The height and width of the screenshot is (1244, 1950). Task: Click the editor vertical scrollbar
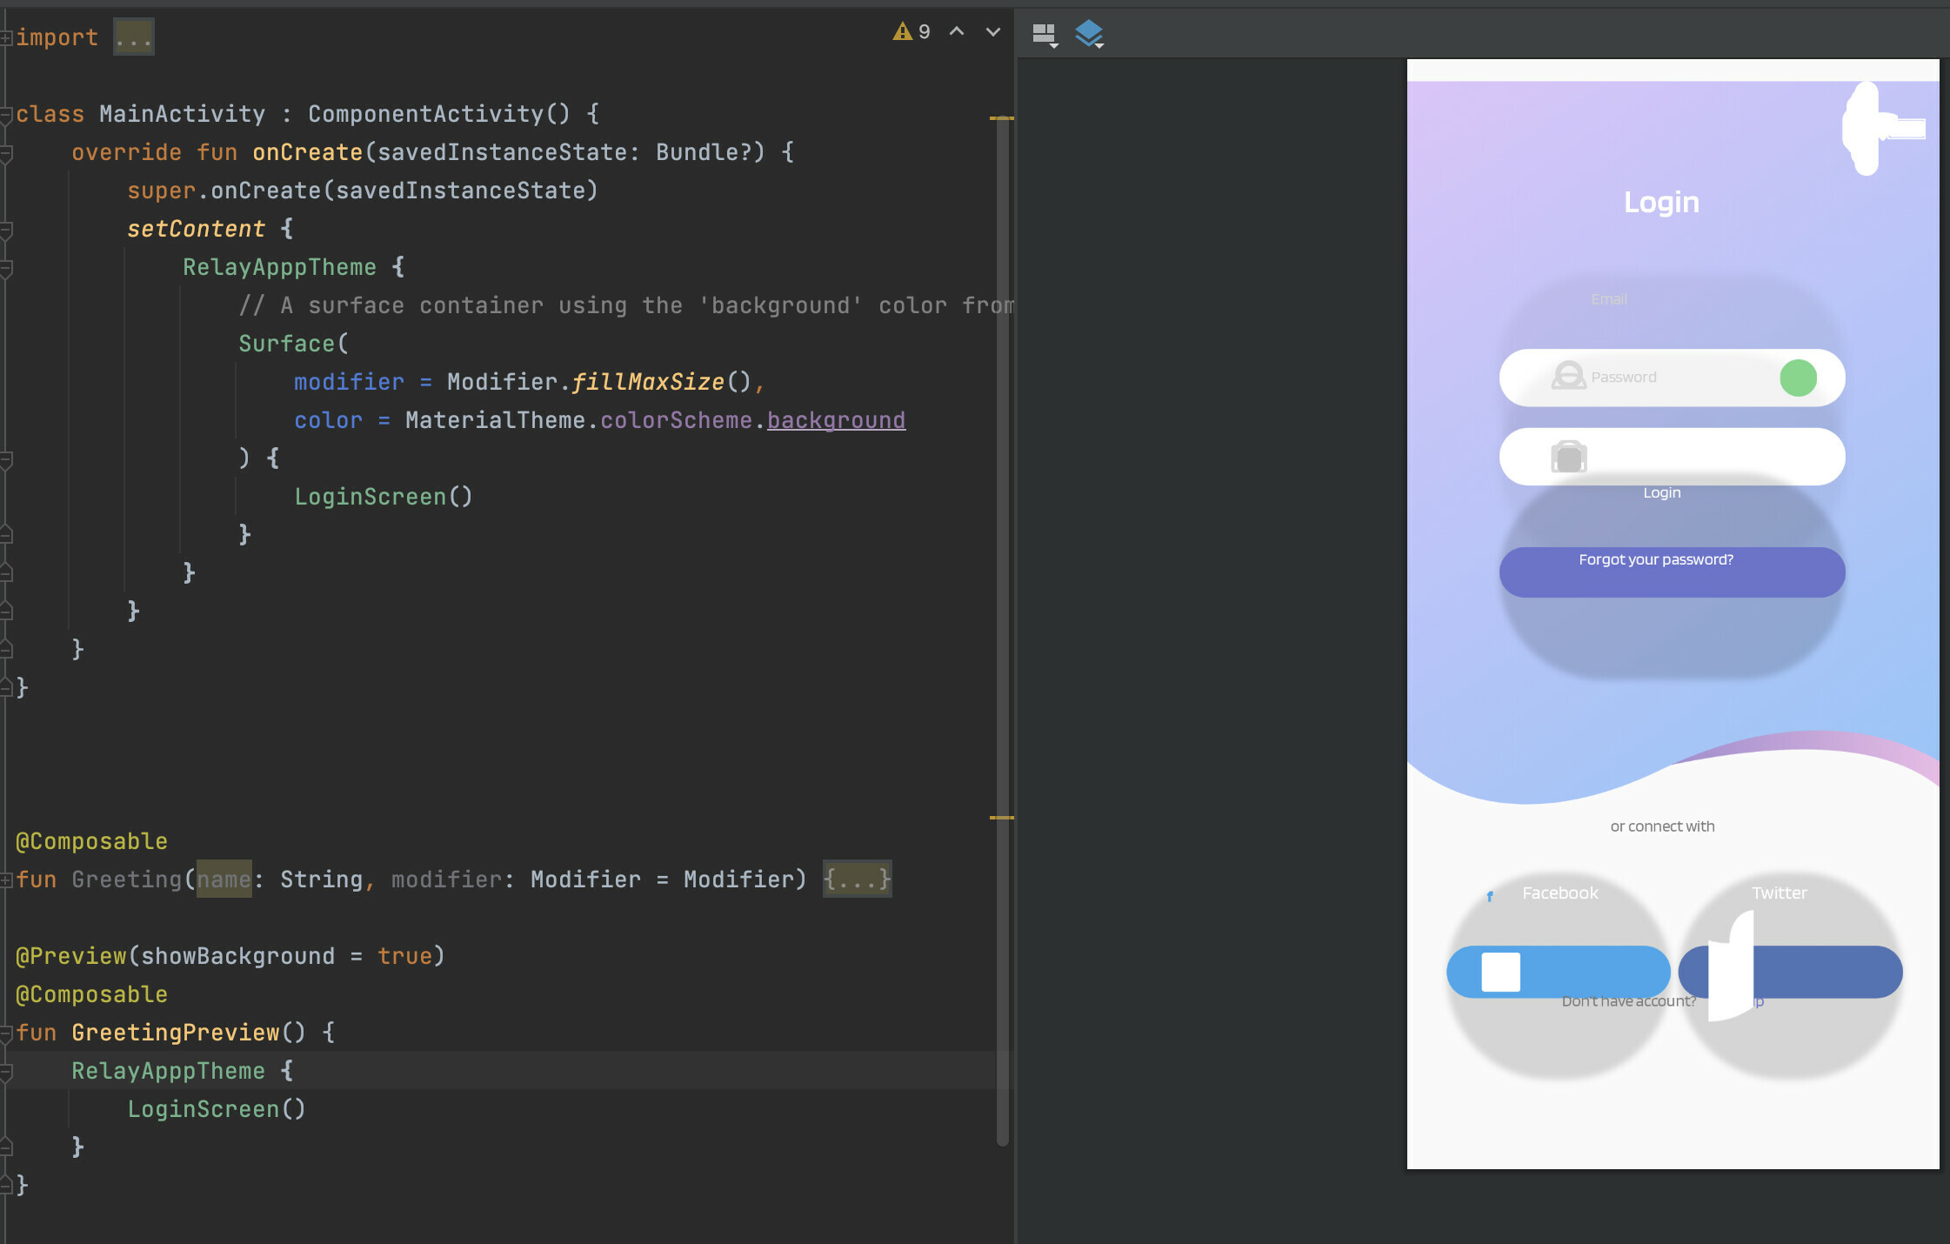[1002, 631]
